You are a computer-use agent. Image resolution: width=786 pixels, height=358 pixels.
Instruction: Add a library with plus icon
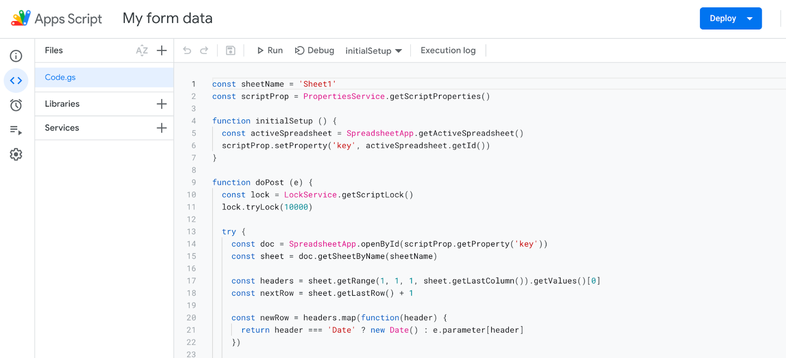[x=162, y=104]
